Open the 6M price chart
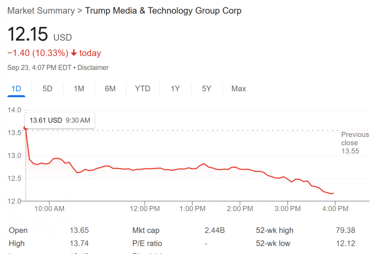The width and height of the screenshot is (390, 254). tap(110, 89)
